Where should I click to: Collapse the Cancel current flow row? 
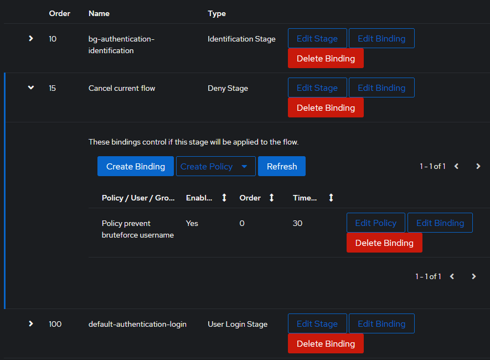point(30,88)
